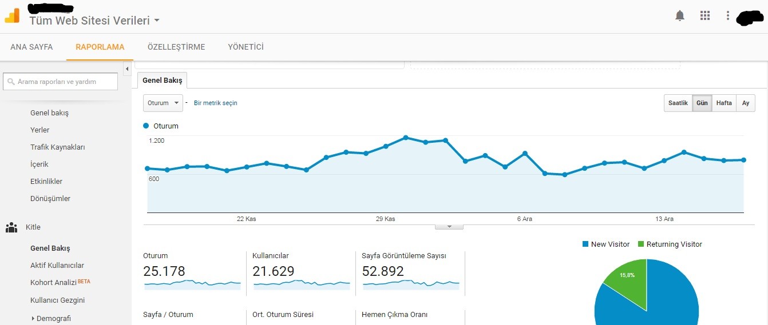Image resolution: width=768 pixels, height=325 pixels.
Task: Open the ÖZELLEŞTİRME tab
Action: 176,47
